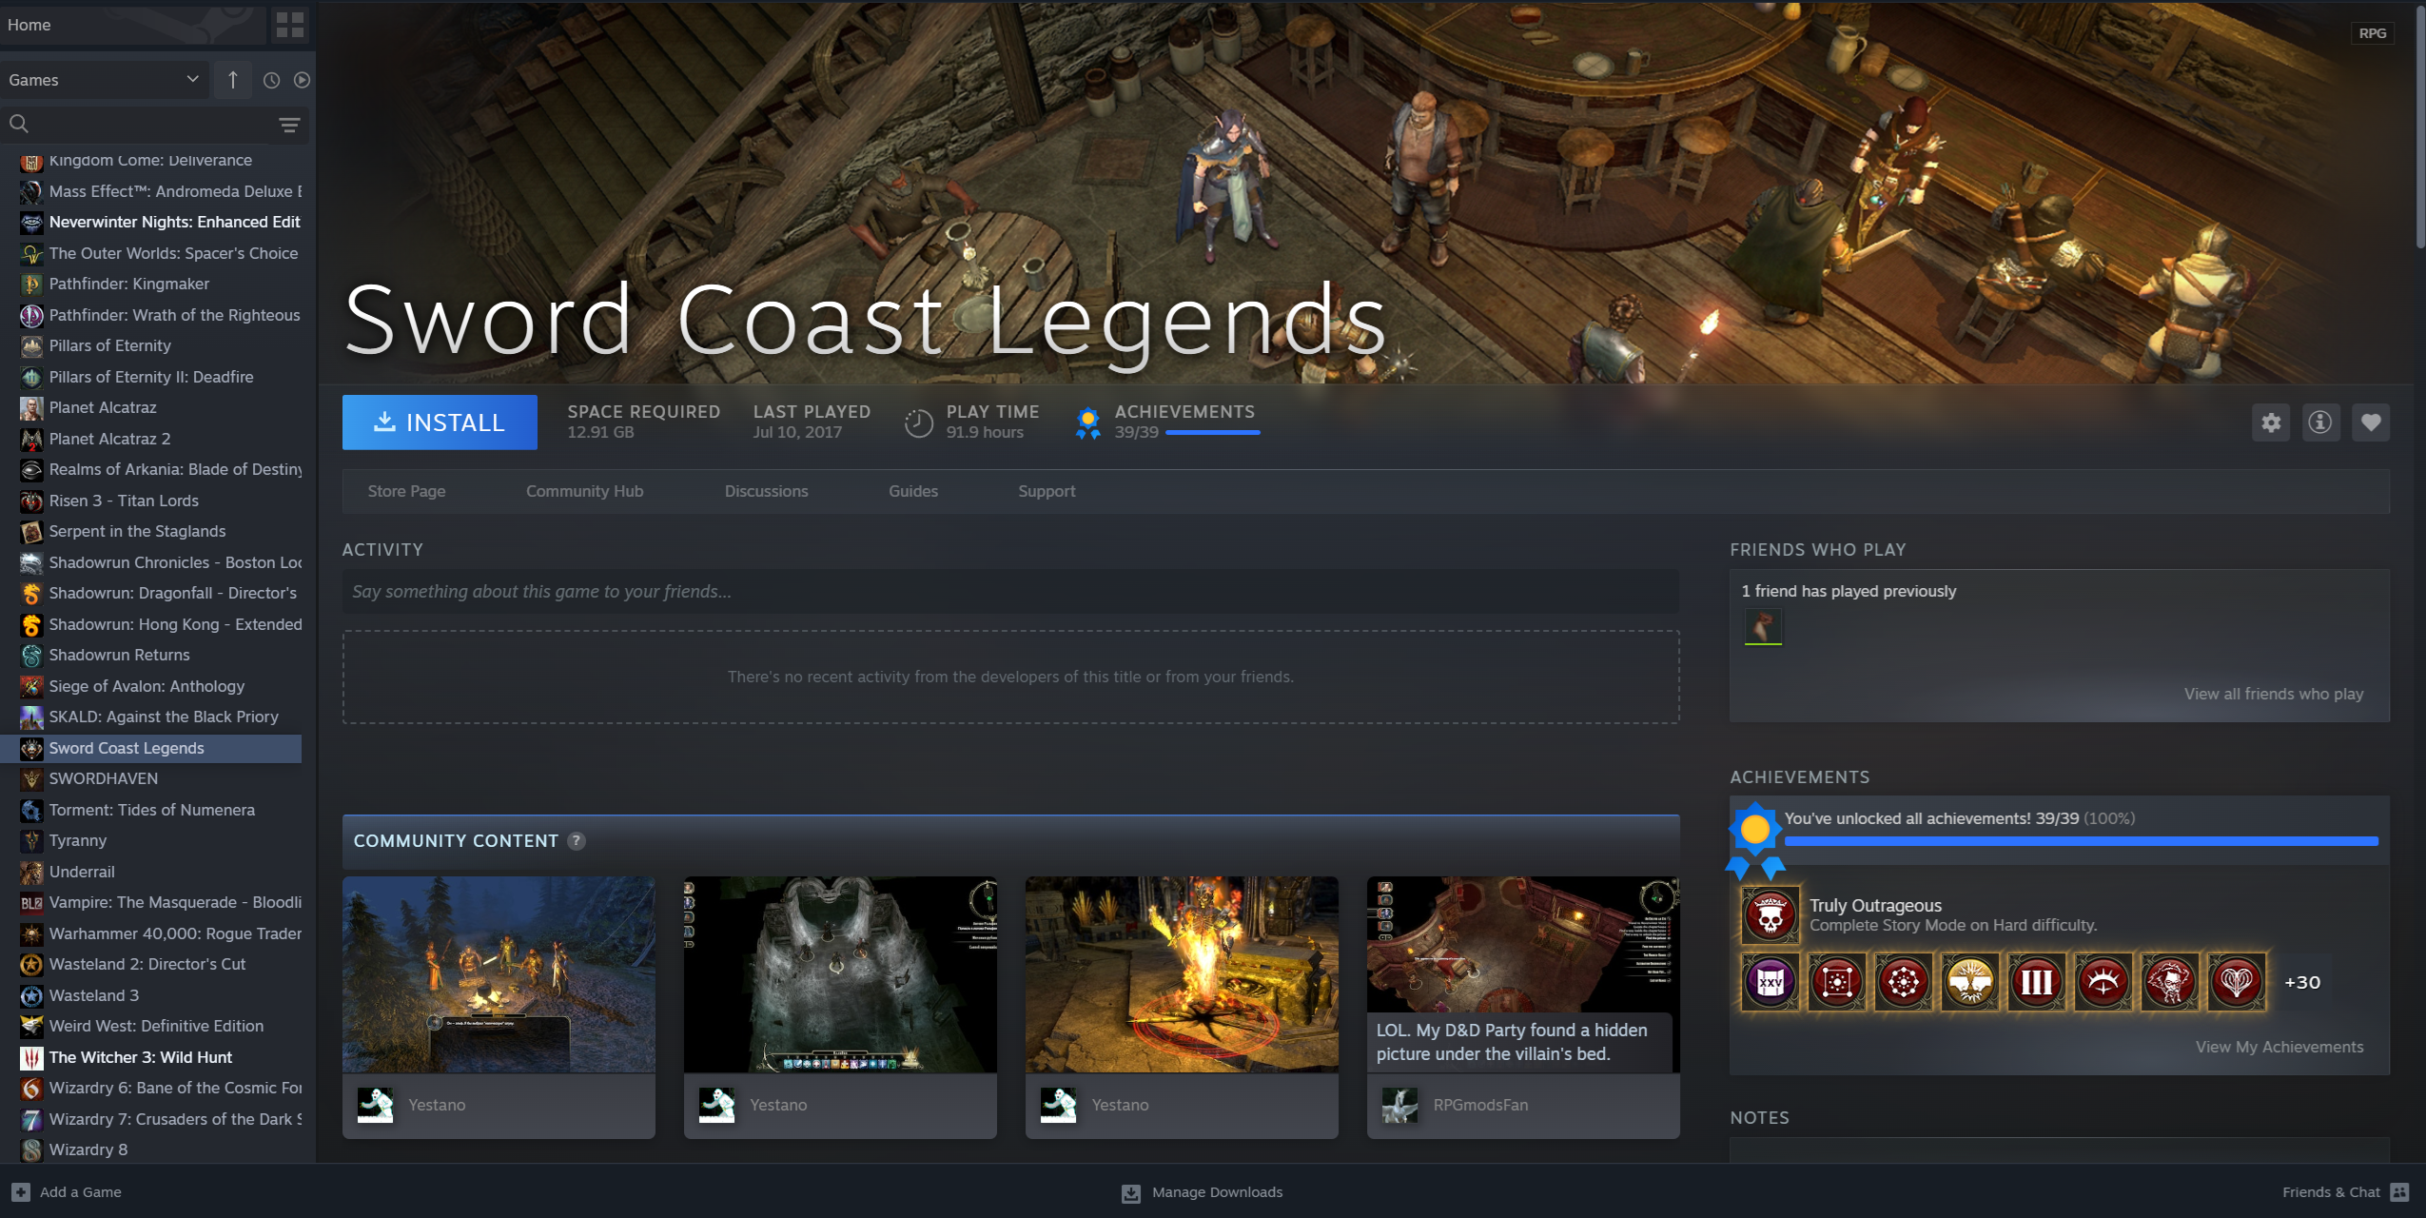Click the blue INSTALL button
This screenshot has width=2426, height=1218.
[440, 422]
